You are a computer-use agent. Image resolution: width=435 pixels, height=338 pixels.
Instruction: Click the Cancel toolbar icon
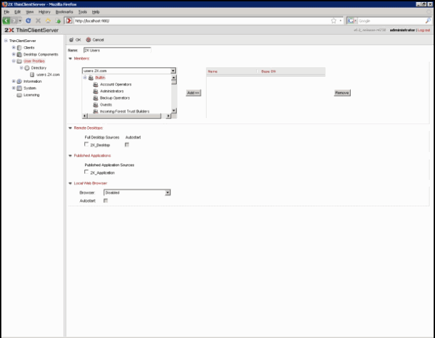[x=88, y=40]
